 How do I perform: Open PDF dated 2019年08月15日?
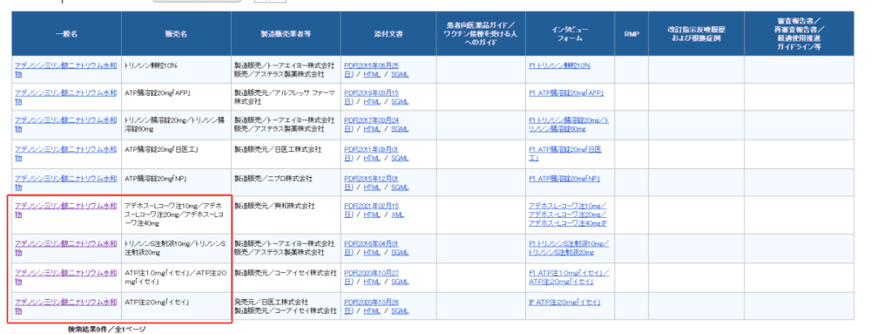372,98
